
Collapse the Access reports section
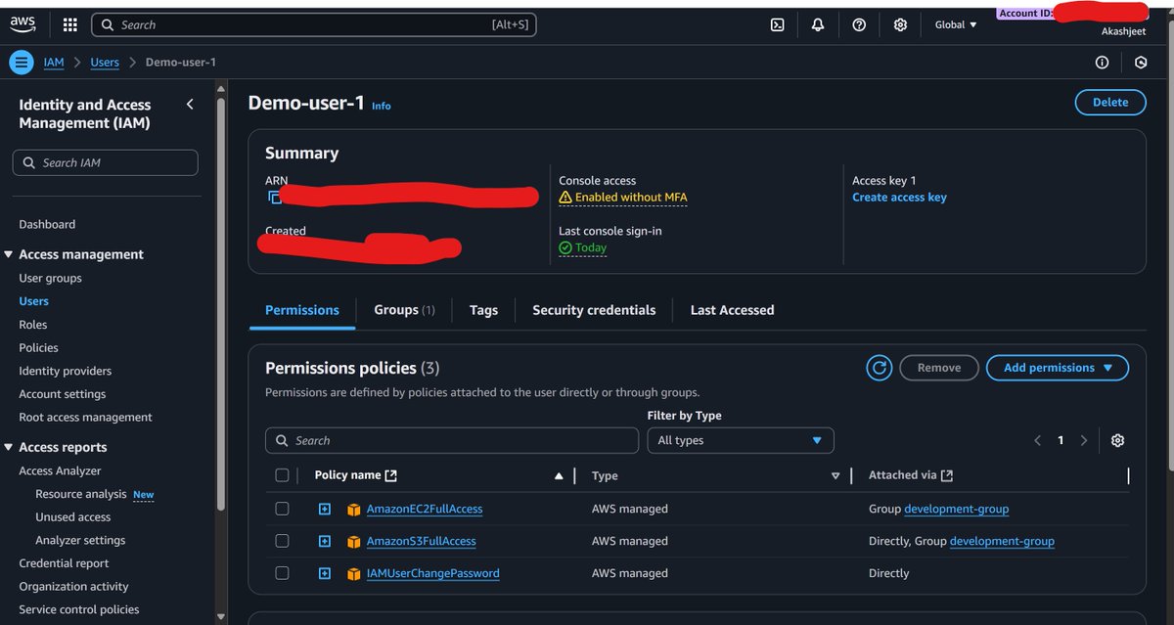pos(8,447)
